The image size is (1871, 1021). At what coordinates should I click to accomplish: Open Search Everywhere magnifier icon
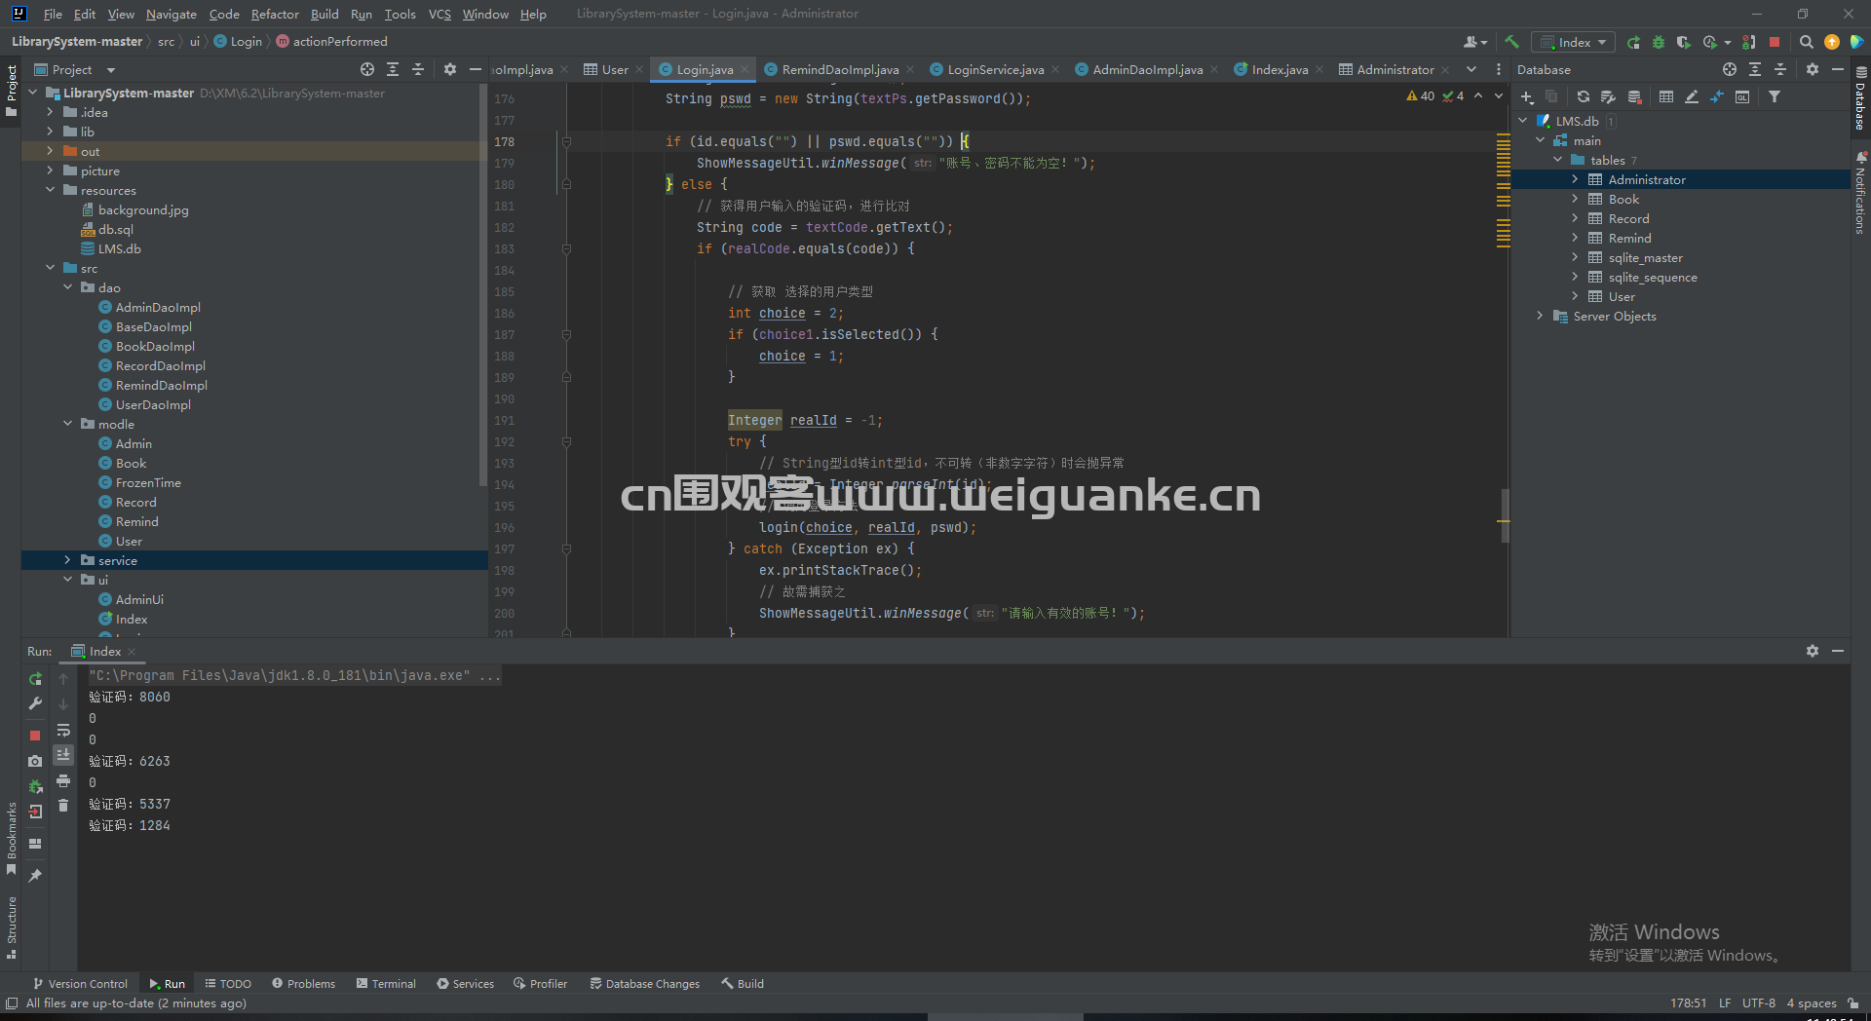1806,42
